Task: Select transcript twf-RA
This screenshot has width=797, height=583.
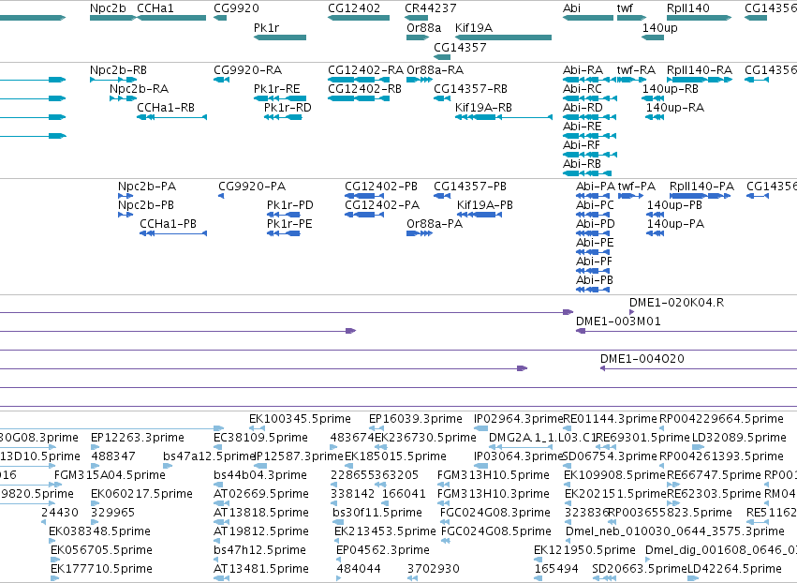Action: 630,80
